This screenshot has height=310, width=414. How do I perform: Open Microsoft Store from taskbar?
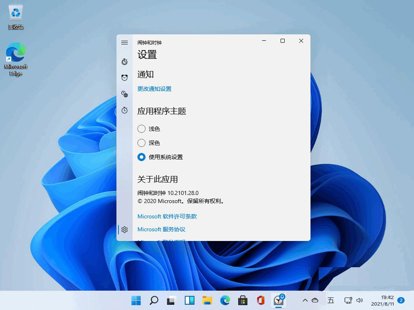pos(243,300)
